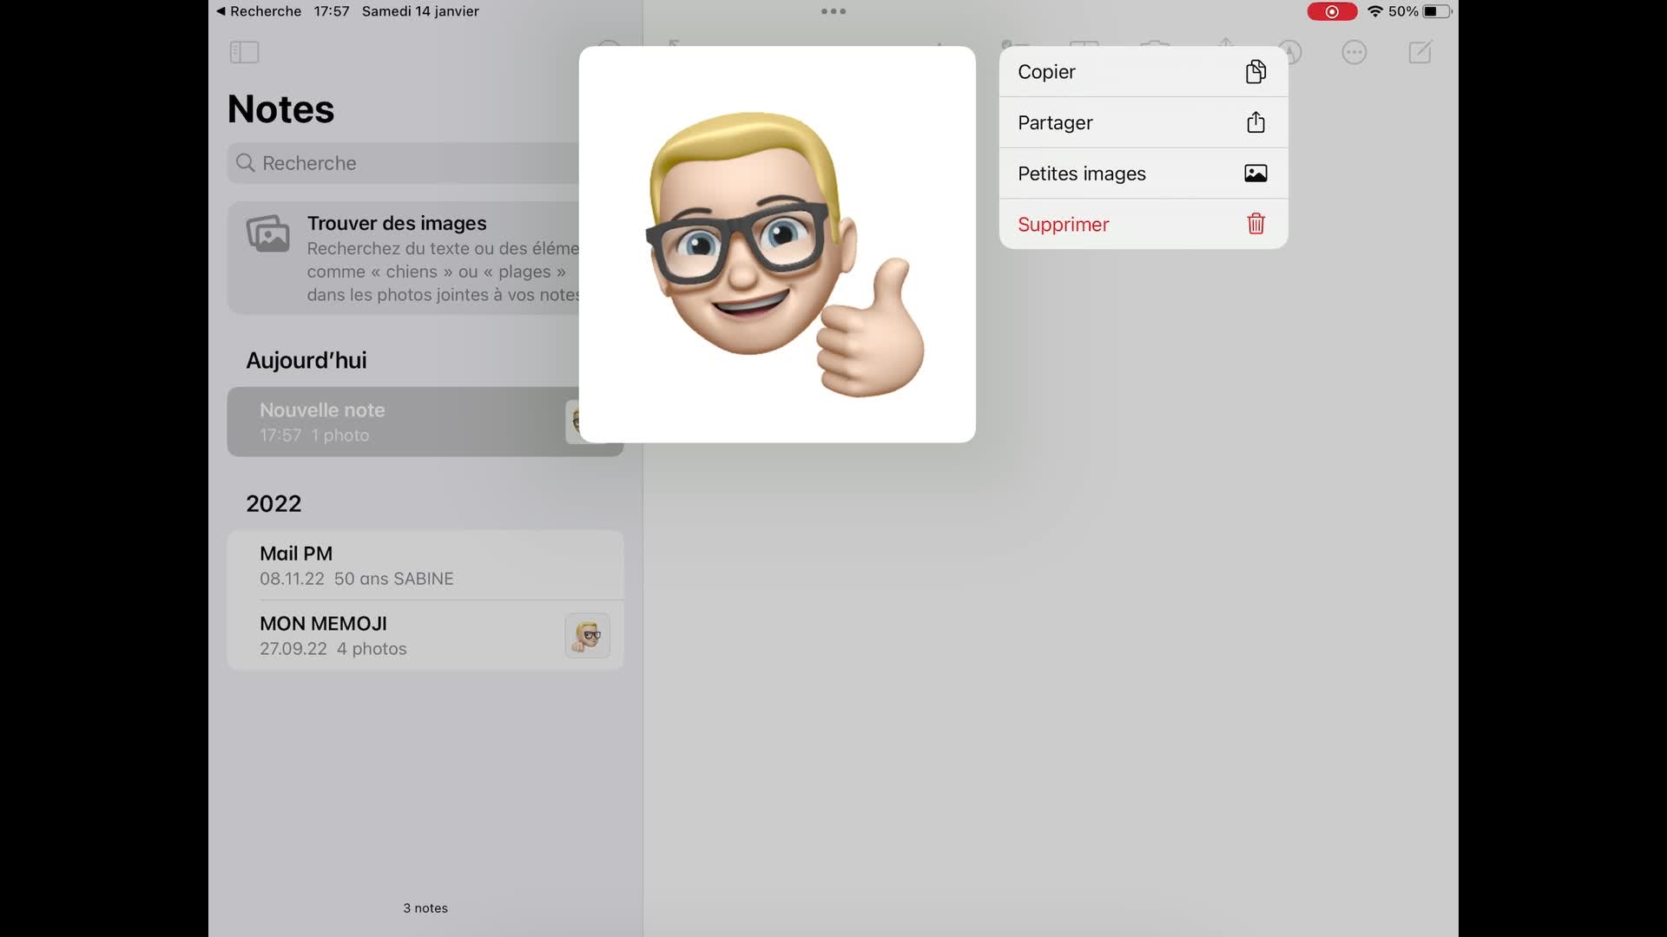
Task: Choose Partager from context menu
Action: click(1055, 122)
